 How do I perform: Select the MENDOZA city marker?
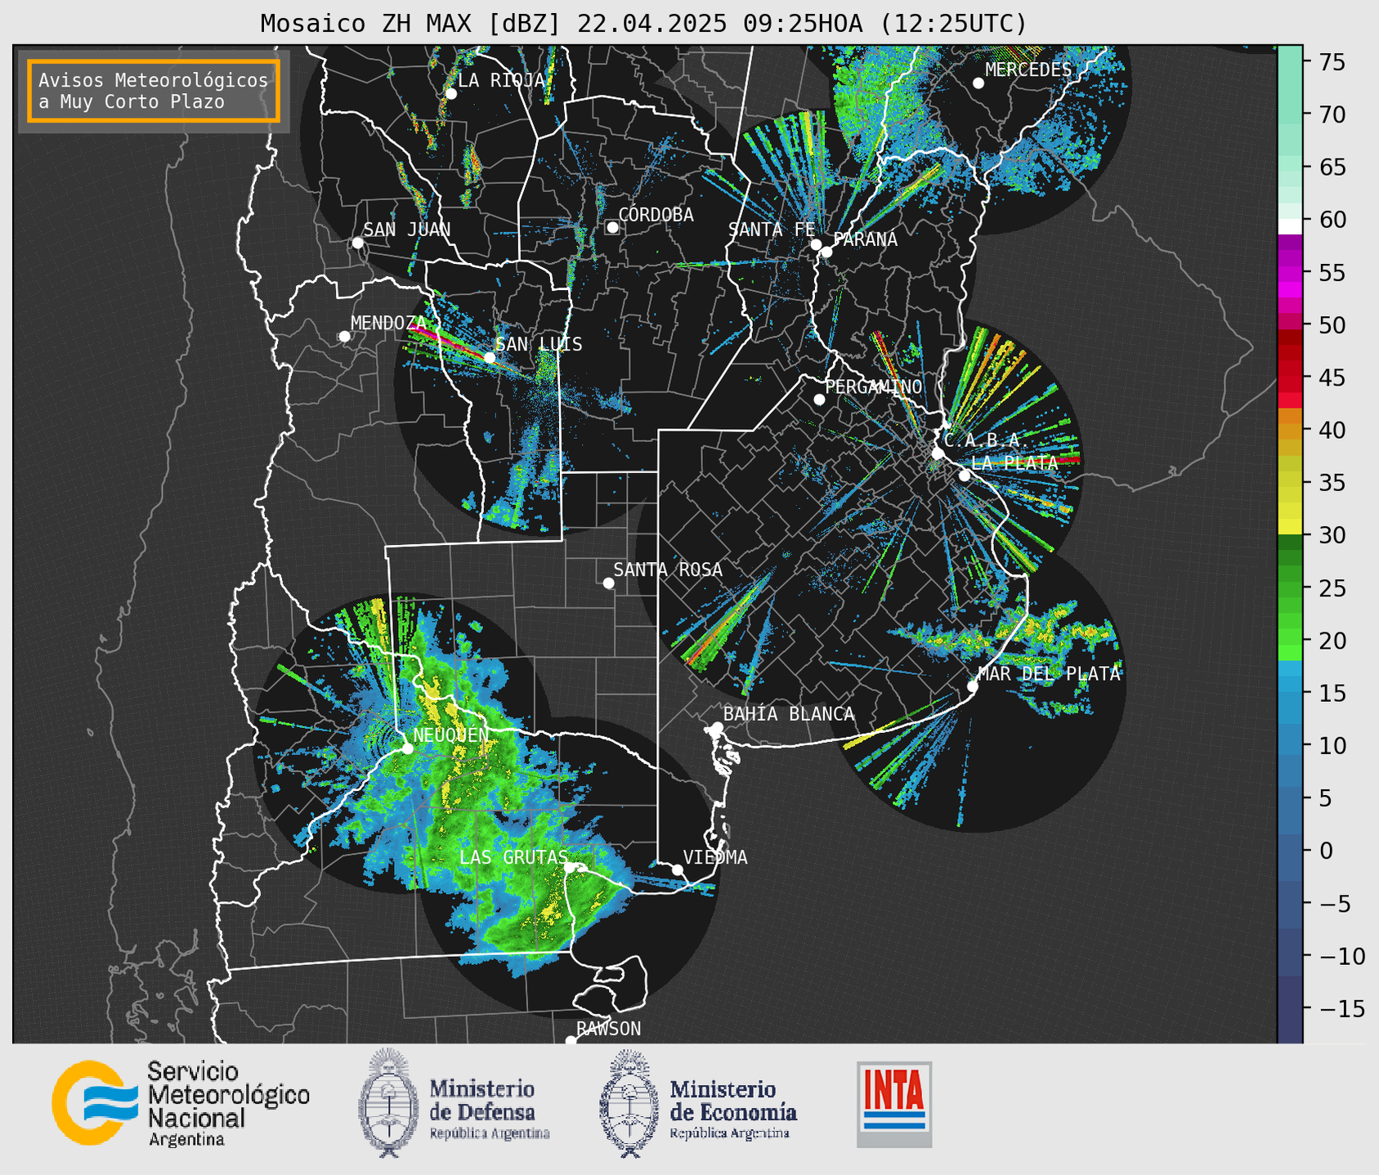click(x=344, y=337)
